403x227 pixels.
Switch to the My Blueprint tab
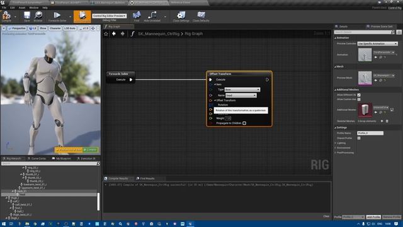pyautogui.click(x=61, y=158)
